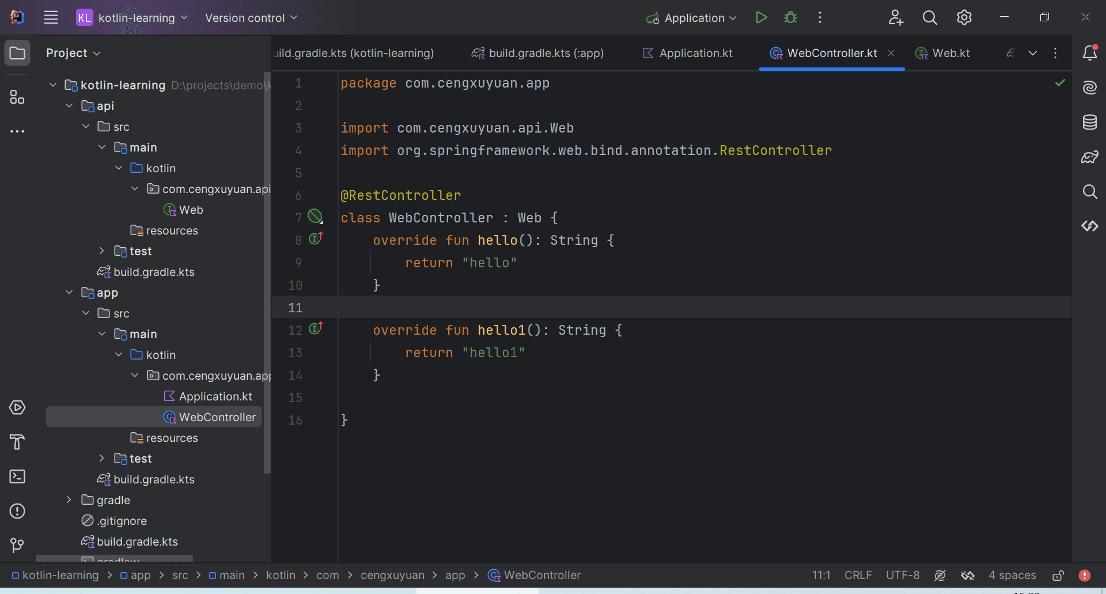Viewport: 1106px width, 594px height.
Task: Open the Notifications bell
Action: (1089, 53)
